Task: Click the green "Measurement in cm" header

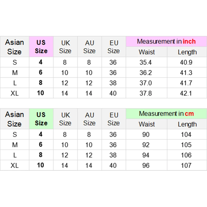Action: click(166, 114)
